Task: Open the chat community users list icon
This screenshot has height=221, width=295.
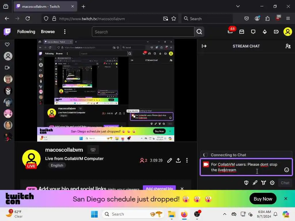Action: click(x=288, y=46)
